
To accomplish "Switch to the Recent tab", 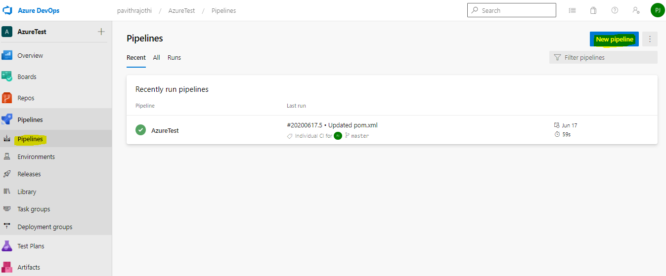I will click(x=136, y=58).
